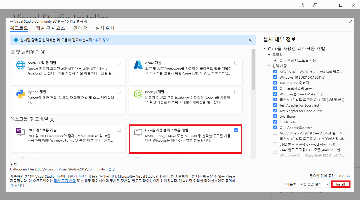Image resolution: width=360 pixels, height=200 pixels.
Task: Click the blue info icon in the banner
Action: tap(15, 40)
